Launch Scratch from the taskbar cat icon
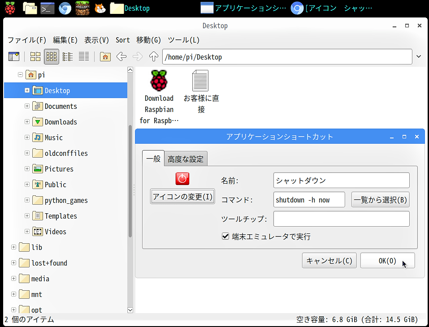 [x=100, y=8]
